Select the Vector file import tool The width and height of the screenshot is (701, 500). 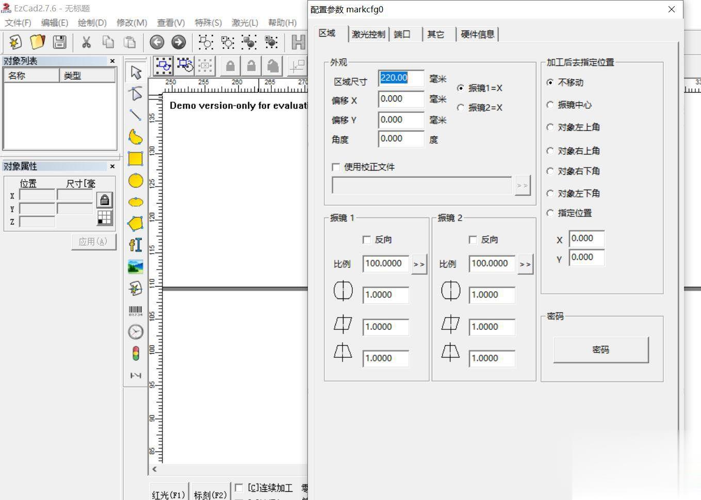tap(136, 289)
